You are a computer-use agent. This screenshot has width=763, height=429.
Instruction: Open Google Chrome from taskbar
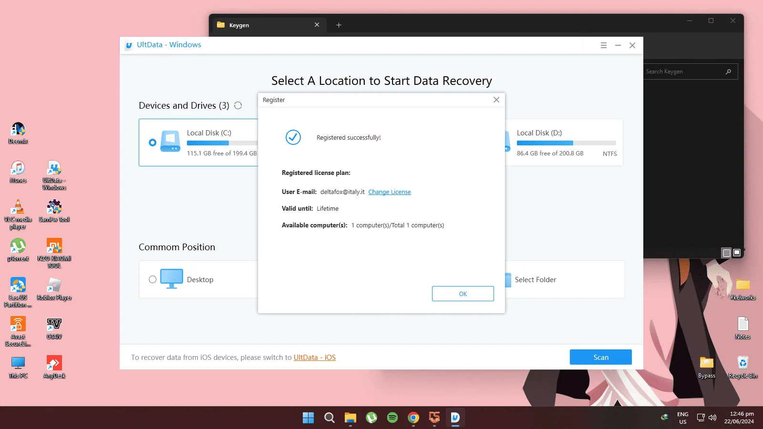(413, 418)
